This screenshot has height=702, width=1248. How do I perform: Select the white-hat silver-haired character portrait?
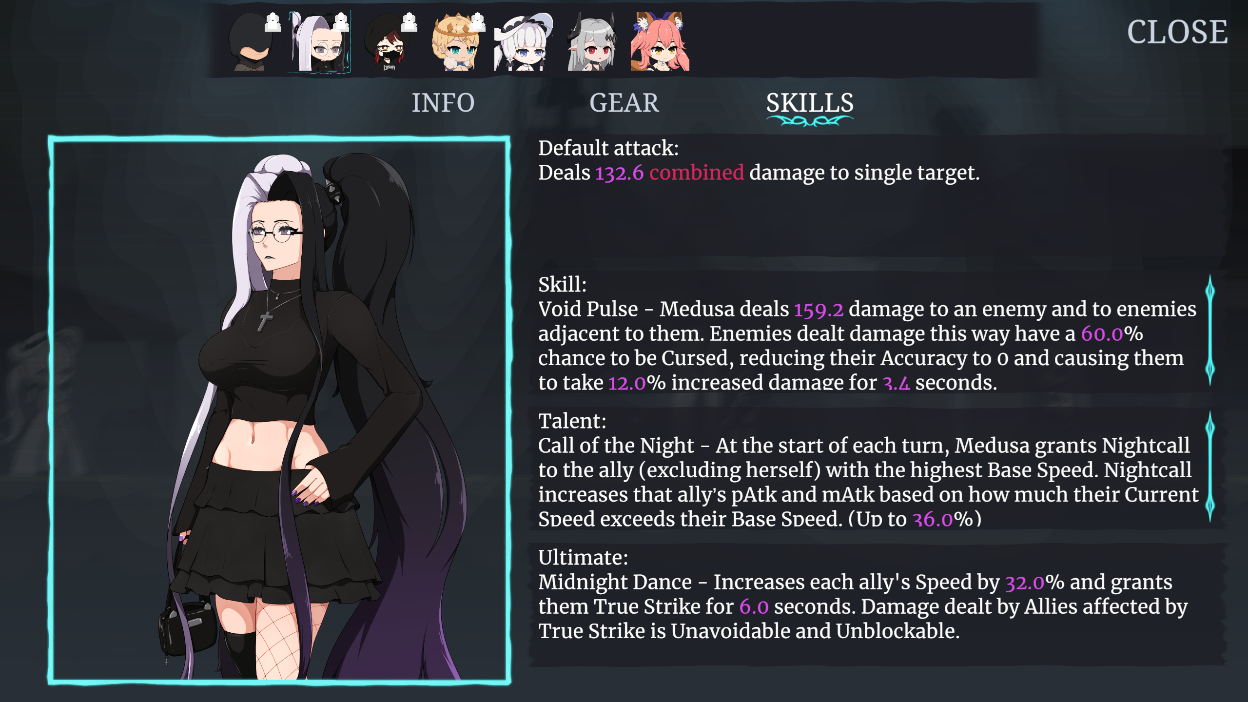click(x=524, y=42)
